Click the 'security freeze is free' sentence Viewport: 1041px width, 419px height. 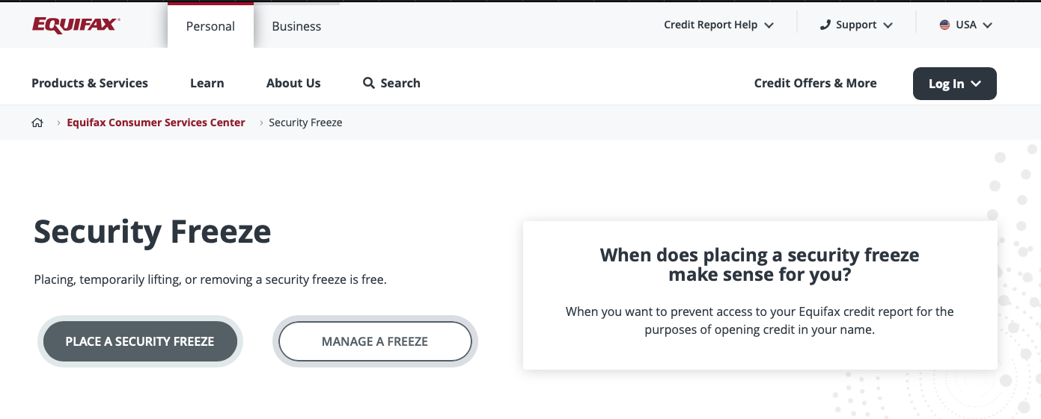point(210,280)
